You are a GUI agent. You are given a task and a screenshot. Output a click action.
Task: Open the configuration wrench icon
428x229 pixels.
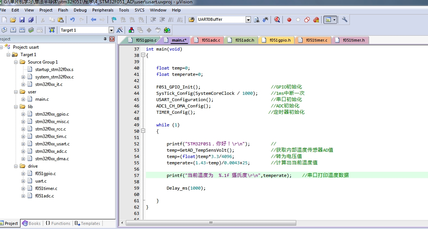coord(345,20)
